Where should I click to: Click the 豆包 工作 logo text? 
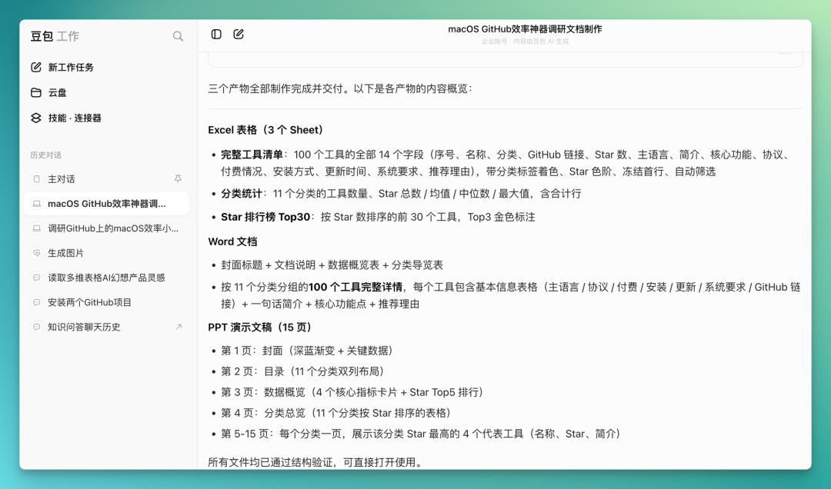coord(55,36)
